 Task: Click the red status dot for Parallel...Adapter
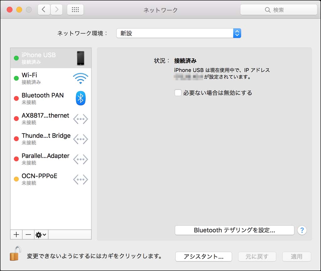pyautogui.click(x=16, y=159)
